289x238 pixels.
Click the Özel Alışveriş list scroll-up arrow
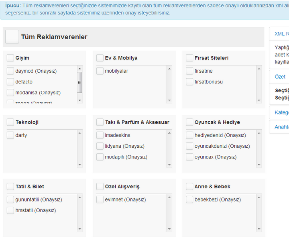pos(169,197)
